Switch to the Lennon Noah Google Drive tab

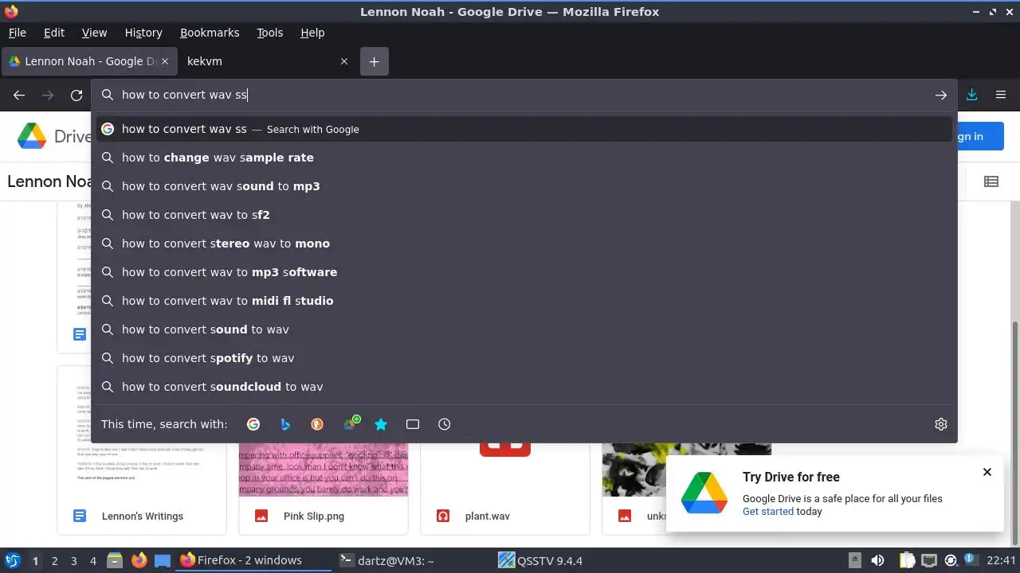(88, 61)
